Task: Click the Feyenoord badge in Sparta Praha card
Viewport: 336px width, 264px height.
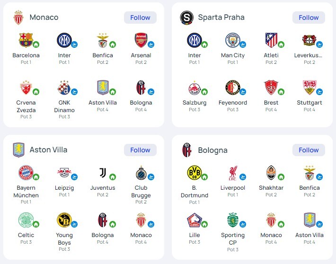Action: [233, 88]
